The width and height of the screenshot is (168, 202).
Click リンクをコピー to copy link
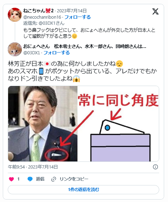pos(74,179)
